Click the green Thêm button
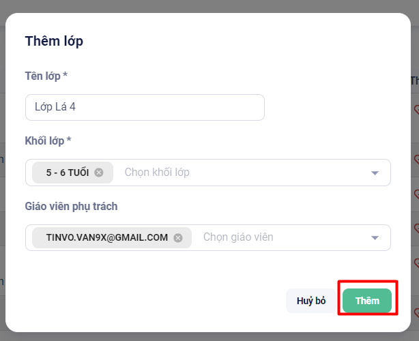 [x=367, y=301]
